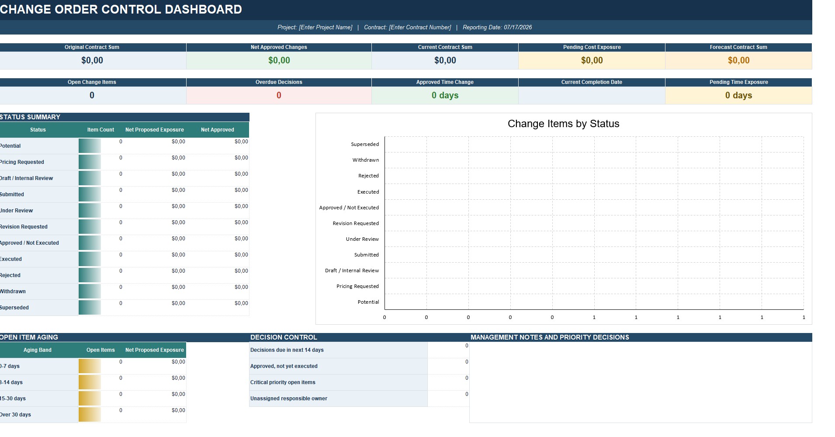This screenshot has width=835, height=437.
Task: Click the red Overdue Decisions value
Action: pyautogui.click(x=279, y=95)
